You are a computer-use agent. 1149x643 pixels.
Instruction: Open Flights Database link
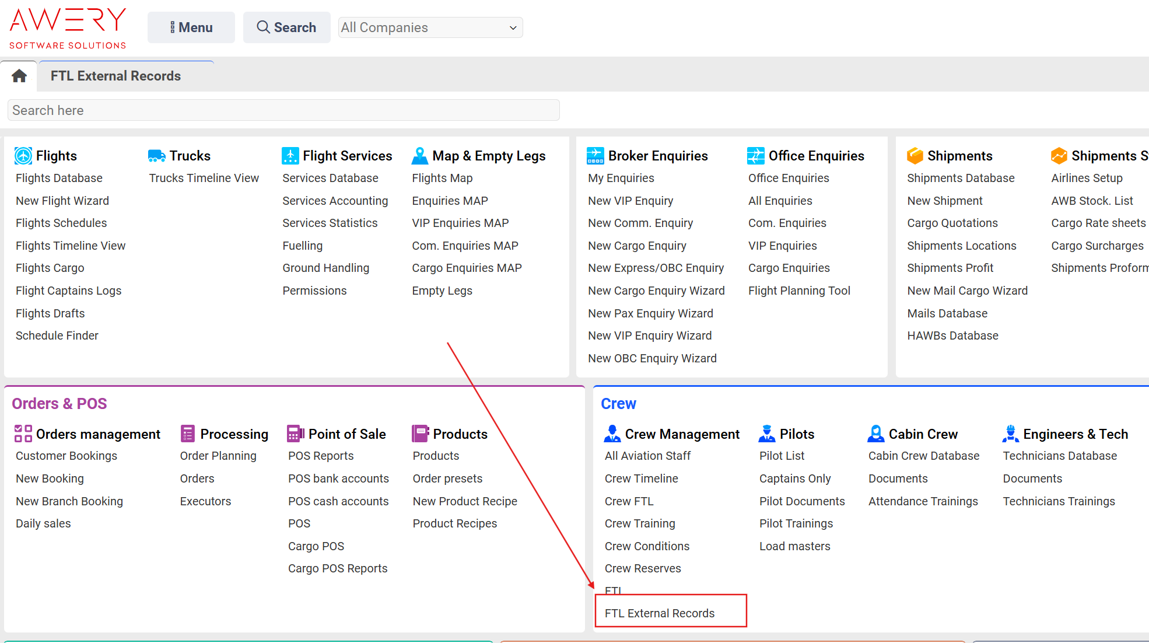[x=59, y=178]
